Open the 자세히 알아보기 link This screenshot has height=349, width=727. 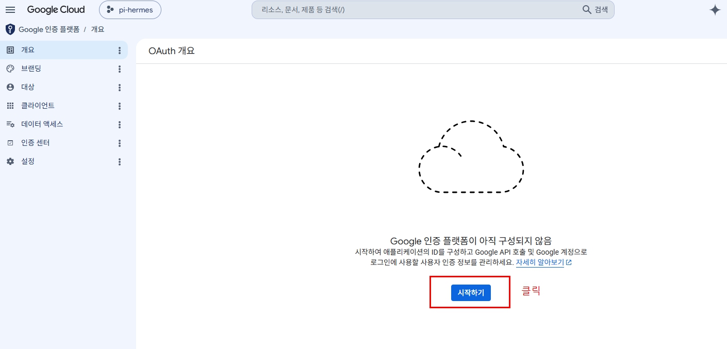[543, 262]
